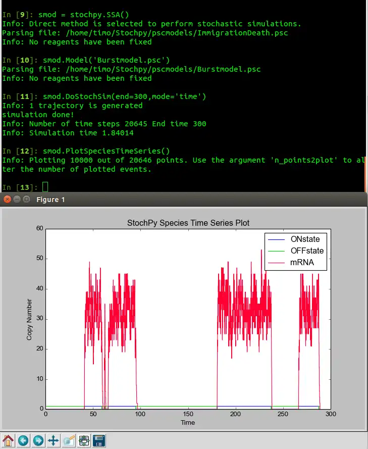Click the Figure 1 title bar text
Viewport: 368px width, 449px height.
click(x=50, y=199)
